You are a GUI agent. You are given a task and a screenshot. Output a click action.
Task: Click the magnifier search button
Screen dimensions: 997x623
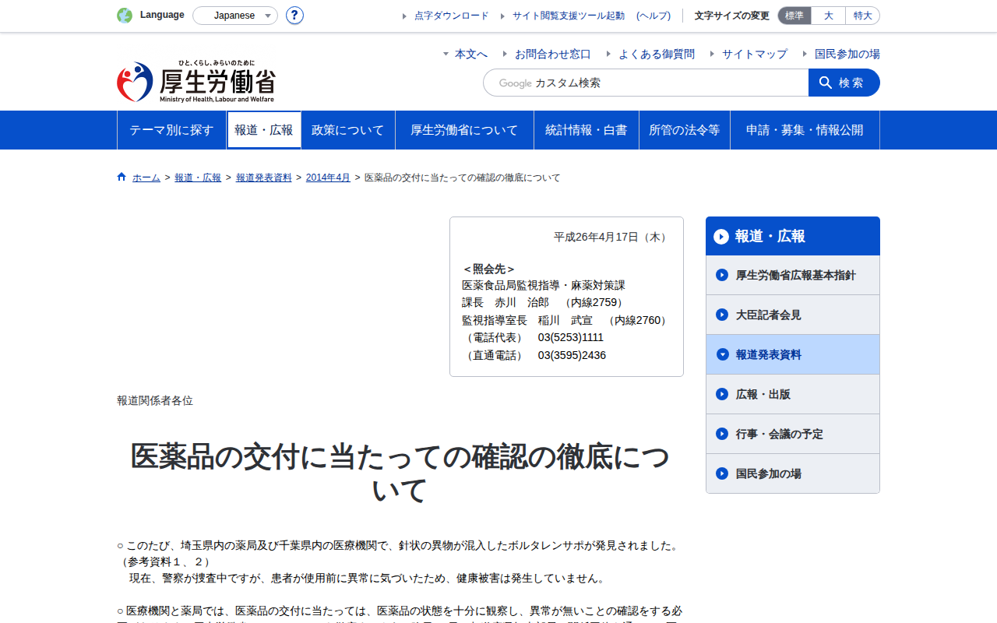point(844,83)
